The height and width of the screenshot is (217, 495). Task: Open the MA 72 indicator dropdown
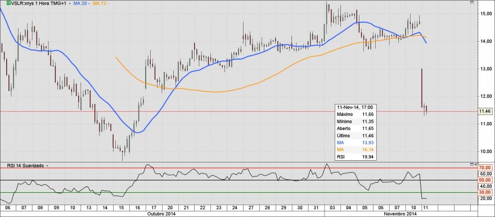pyautogui.click(x=110, y=3)
